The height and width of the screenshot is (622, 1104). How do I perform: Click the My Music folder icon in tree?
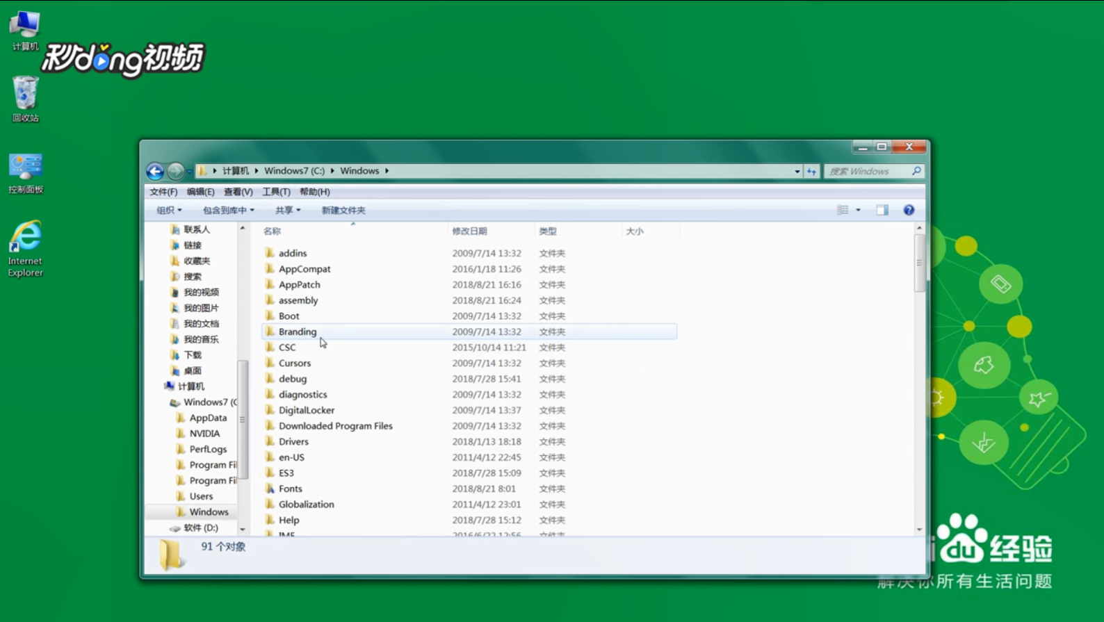click(x=175, y=339)
